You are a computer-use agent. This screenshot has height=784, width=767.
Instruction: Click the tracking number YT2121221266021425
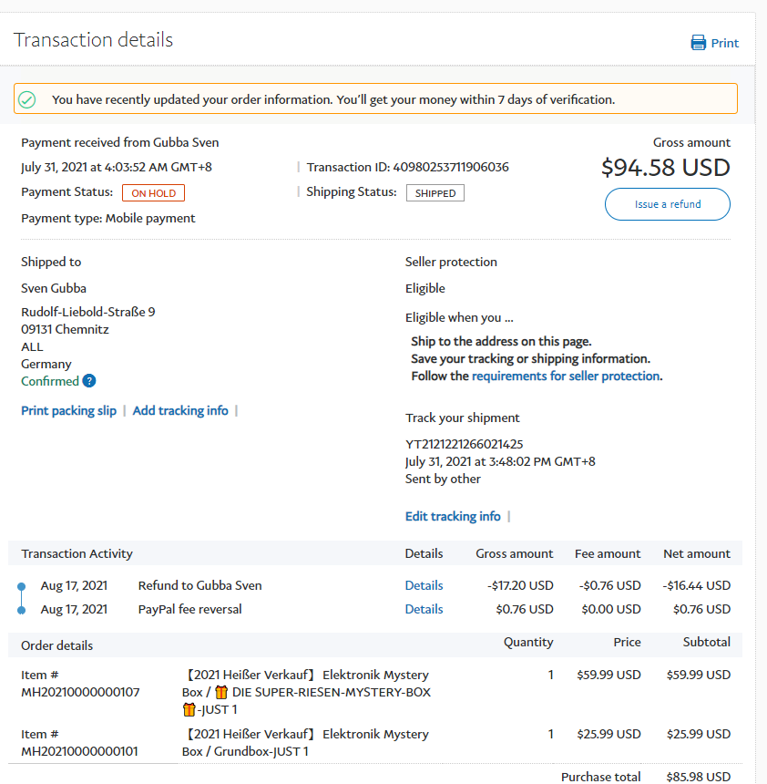click(465, 444)
